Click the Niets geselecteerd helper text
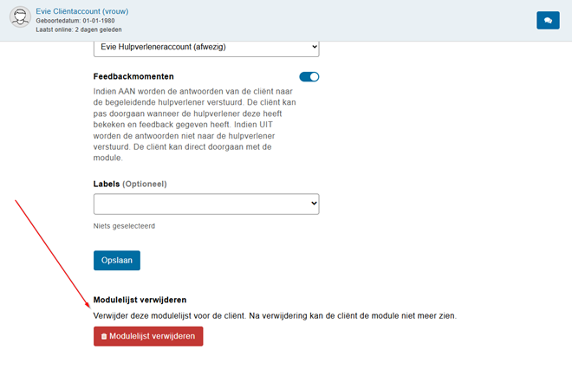 (124, 226)
